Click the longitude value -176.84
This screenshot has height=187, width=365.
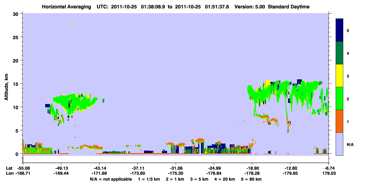point(214,174)
